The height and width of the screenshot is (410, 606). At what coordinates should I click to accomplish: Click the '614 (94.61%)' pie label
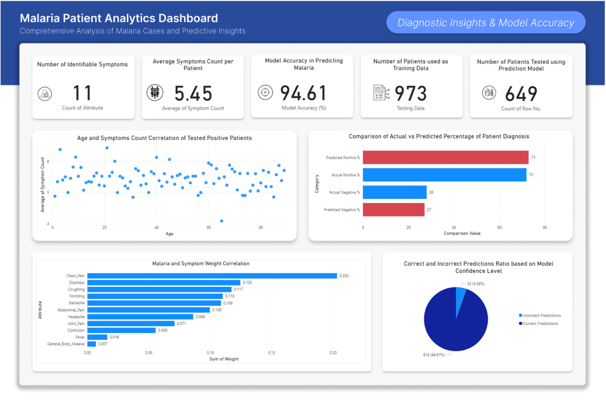coord(433,355)
